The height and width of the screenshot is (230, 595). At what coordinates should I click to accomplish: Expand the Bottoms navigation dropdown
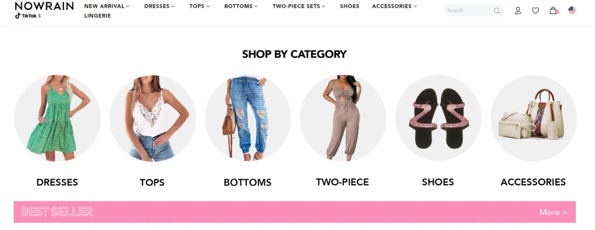[x=241, y=6]
